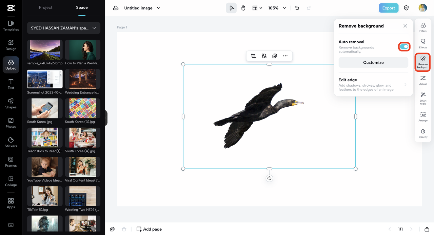The width and height of the screenshot is (434, 235).
Task: Click the redo arrow
Action: pyautogui.click(x=309, y=8)
